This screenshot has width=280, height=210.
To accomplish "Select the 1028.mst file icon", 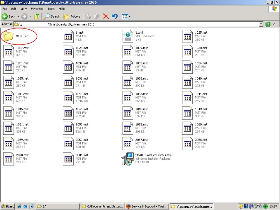I will point(68,52).
